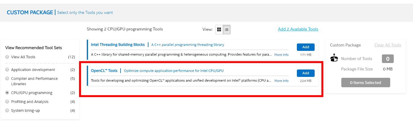Click the Add 2 Available Tools link
This screenshot has width=413, height=126.
coord(298,29)
